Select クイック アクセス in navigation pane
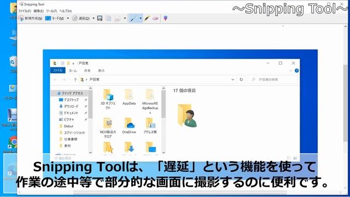Screen dimensions: 350x197 click(x=70, y=93)
